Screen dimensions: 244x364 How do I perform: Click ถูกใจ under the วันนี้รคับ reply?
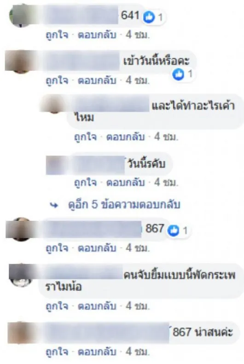86,183
